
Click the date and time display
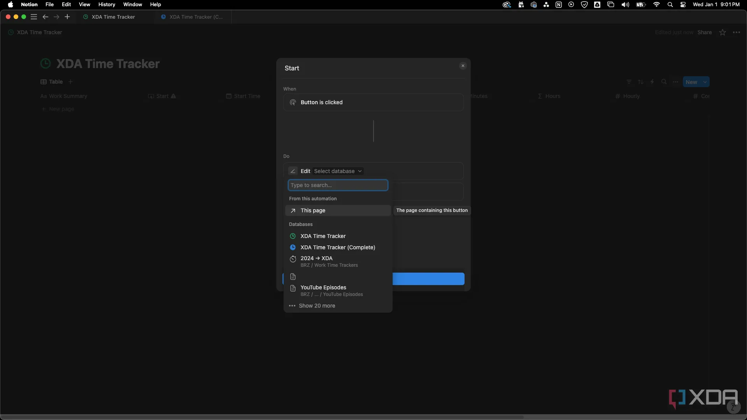(x=716, y=5)
